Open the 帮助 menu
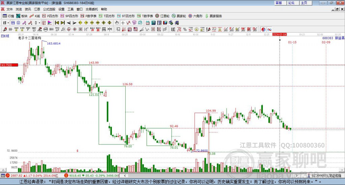 [x=104, y=9]
